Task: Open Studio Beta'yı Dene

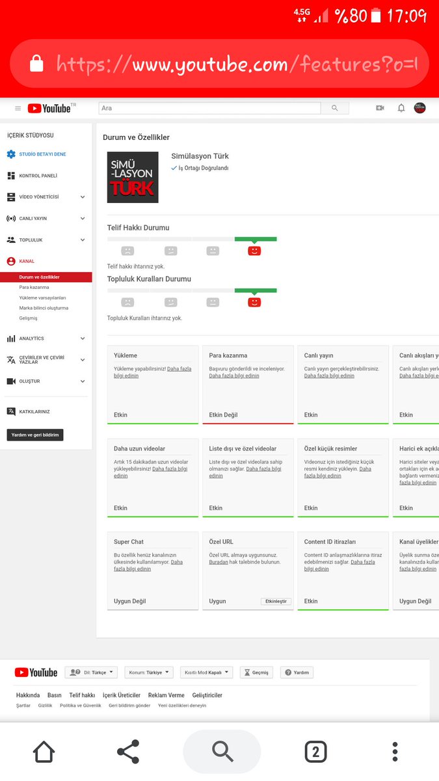Action: pos(42,154)
